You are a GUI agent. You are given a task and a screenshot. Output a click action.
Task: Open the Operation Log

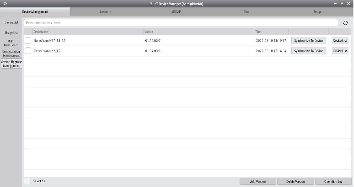tap(333, 181)
